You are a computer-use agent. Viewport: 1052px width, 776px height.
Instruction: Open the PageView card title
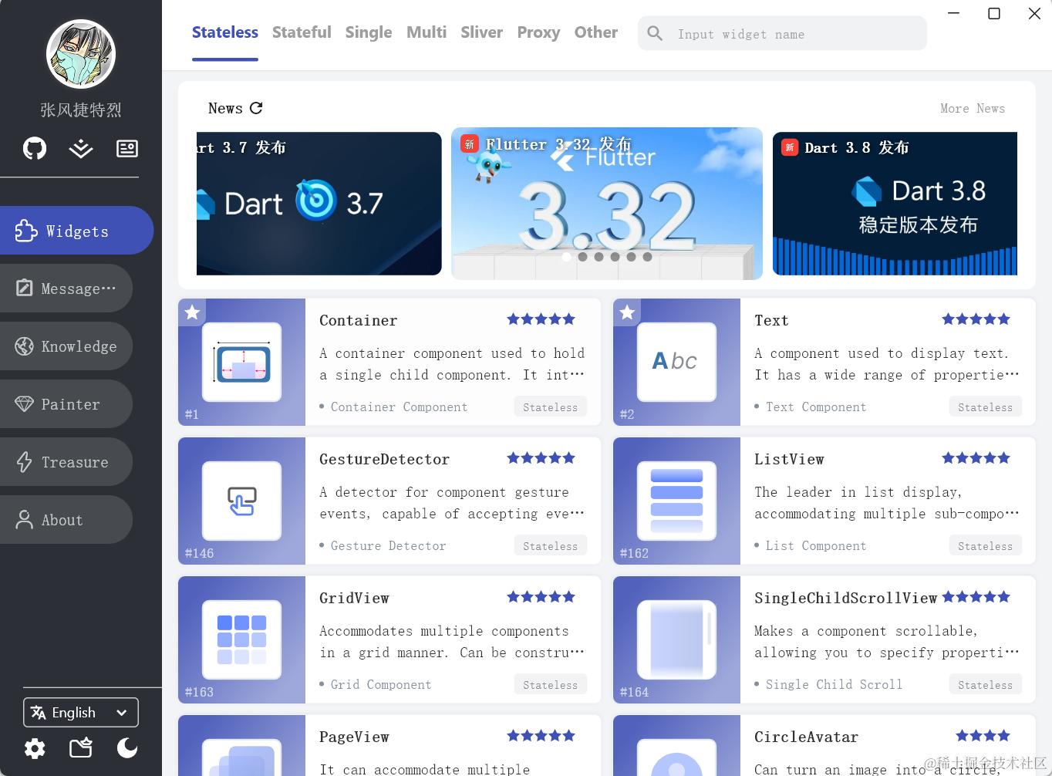354,737
